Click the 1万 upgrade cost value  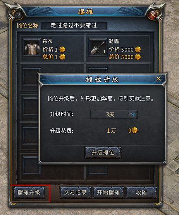pyautogui.click(x=112, y=130)
